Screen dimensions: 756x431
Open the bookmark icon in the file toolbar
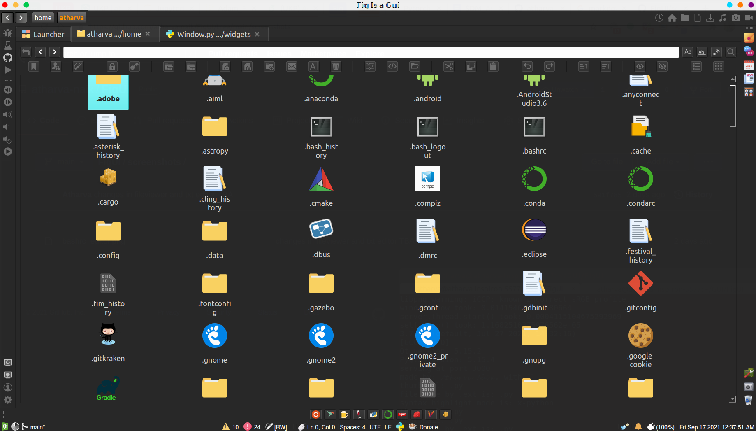[x=34, y=66]
